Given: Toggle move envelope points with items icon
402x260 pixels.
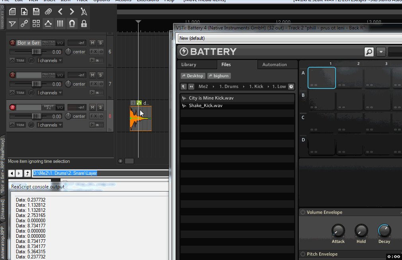Looking at the screenshot, I should [48, 24].
